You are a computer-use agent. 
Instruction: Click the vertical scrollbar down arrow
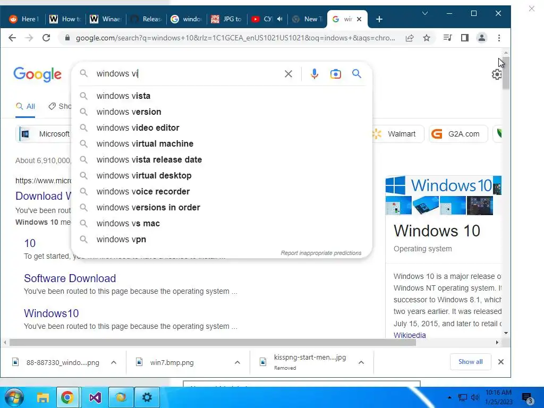click(x=506, y=333)
